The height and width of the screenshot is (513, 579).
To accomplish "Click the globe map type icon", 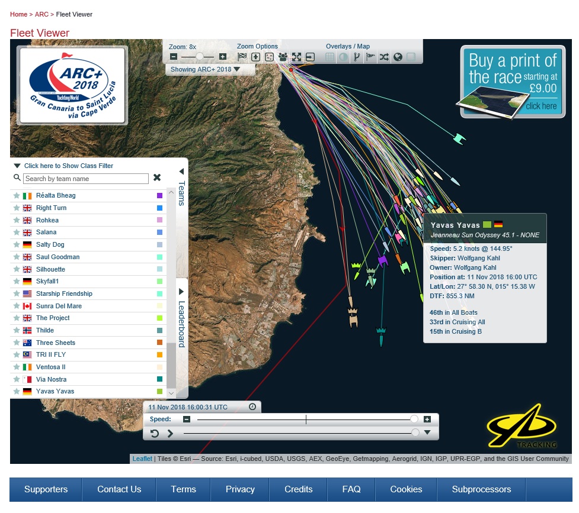I will (398, 57).
